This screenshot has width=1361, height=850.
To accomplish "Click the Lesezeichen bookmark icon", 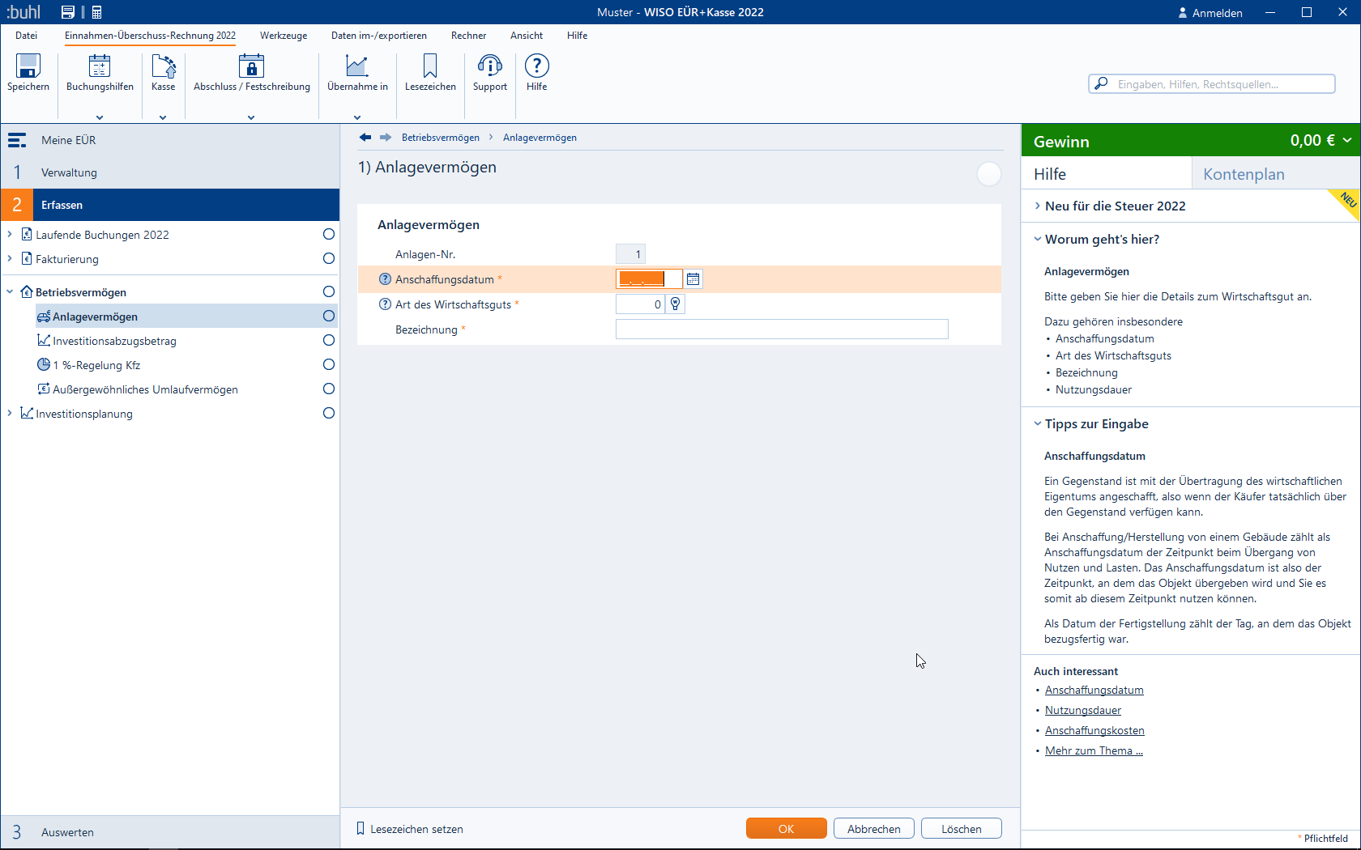I will click(x=430, y=66).
